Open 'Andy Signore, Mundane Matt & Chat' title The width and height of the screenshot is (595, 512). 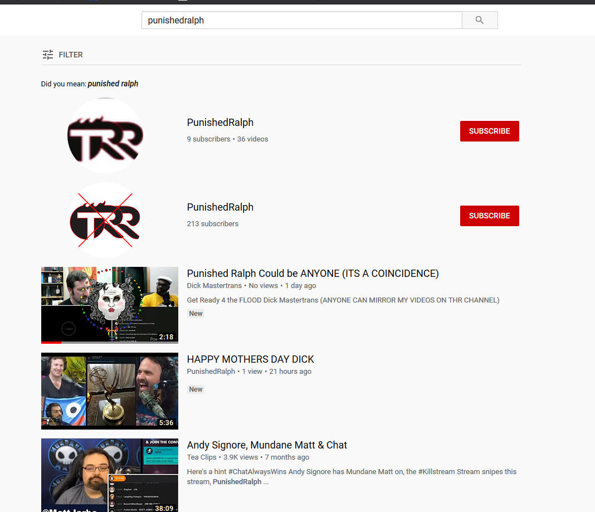pos(267,445)
